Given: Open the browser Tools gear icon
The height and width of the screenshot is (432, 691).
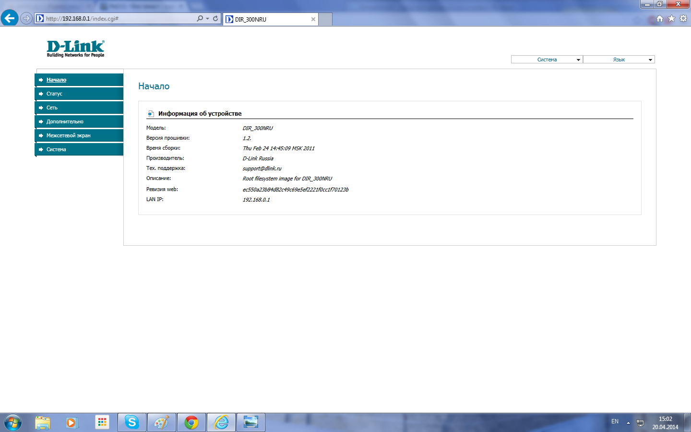Looking at the screenshot, I should point(683,19).
